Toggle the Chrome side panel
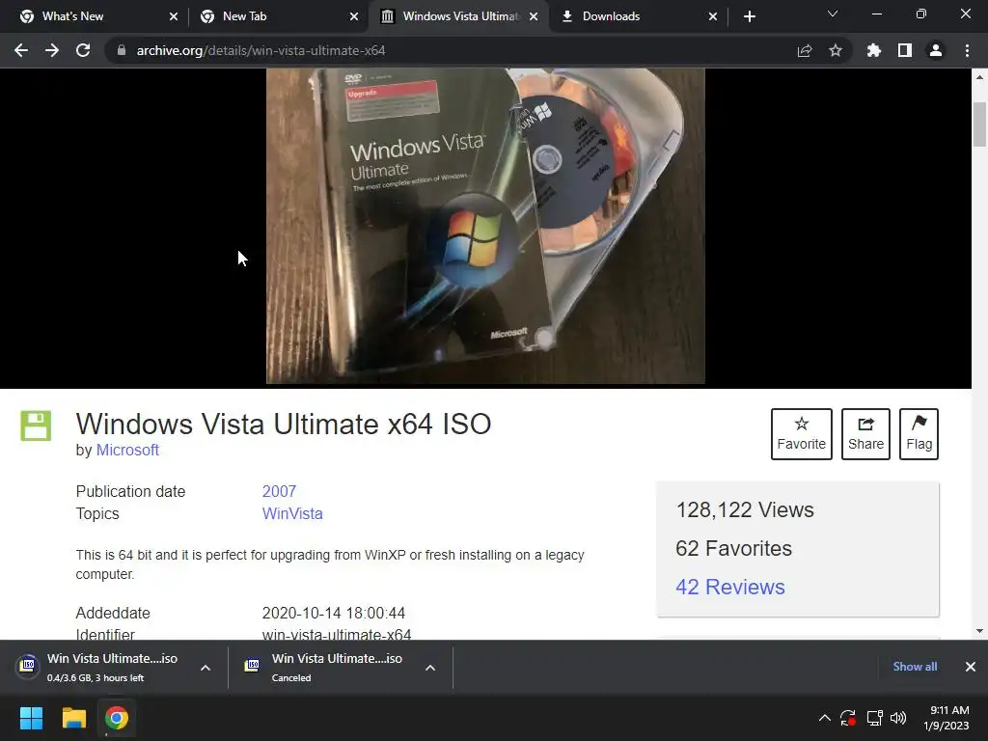 click(x=905, y=50)
